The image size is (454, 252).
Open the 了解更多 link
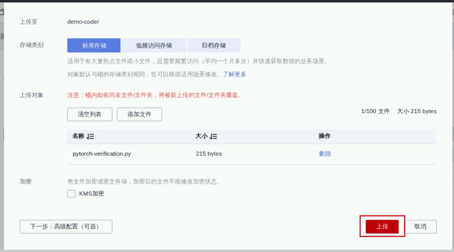coord(234,74)
